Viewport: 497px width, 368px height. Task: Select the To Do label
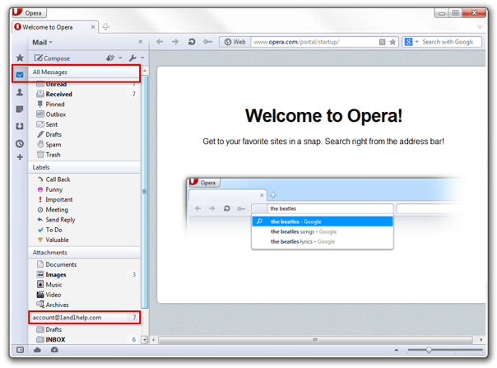coord(84,230)
